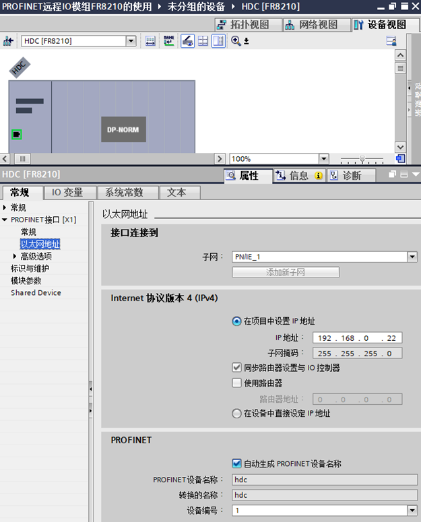Open the 信息 info tab
The height and width of the screenshot is (522, 421).
point(299,175)
